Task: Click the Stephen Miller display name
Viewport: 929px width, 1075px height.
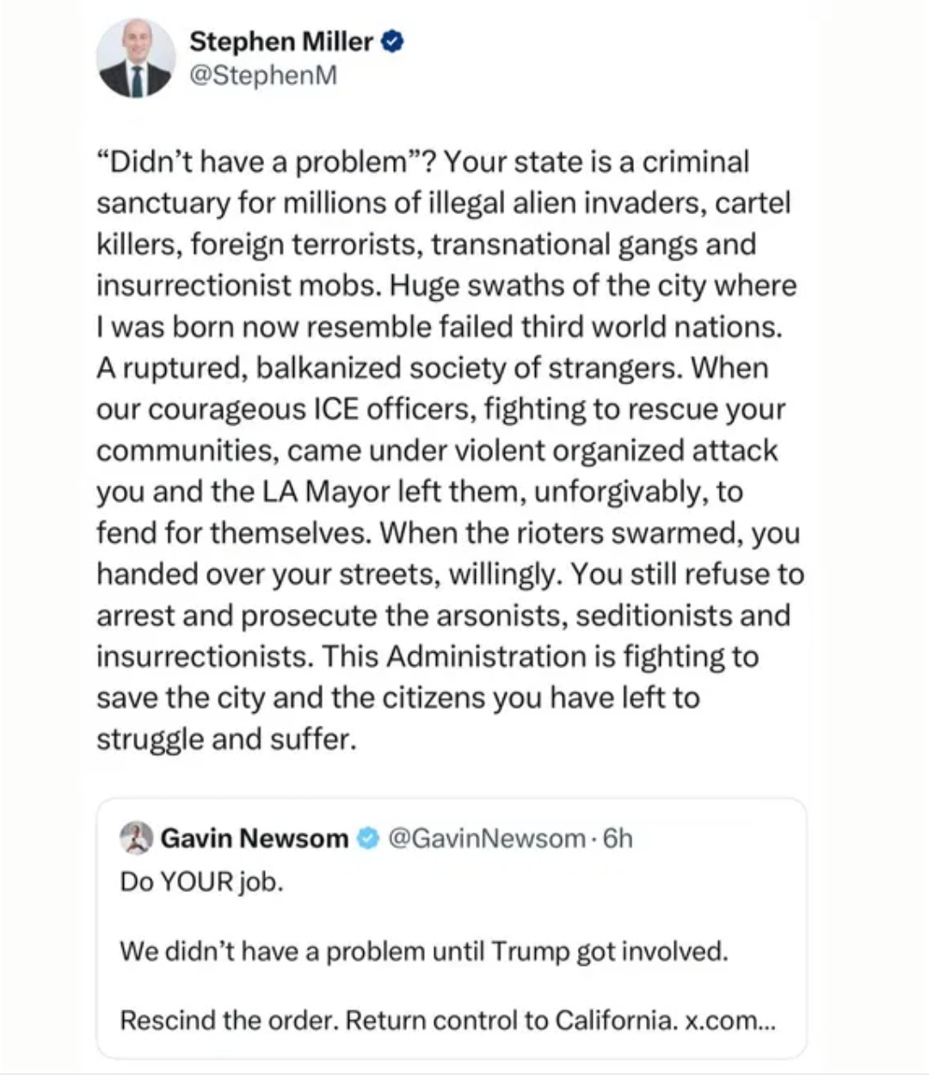Action: click(x=280, y=41)
